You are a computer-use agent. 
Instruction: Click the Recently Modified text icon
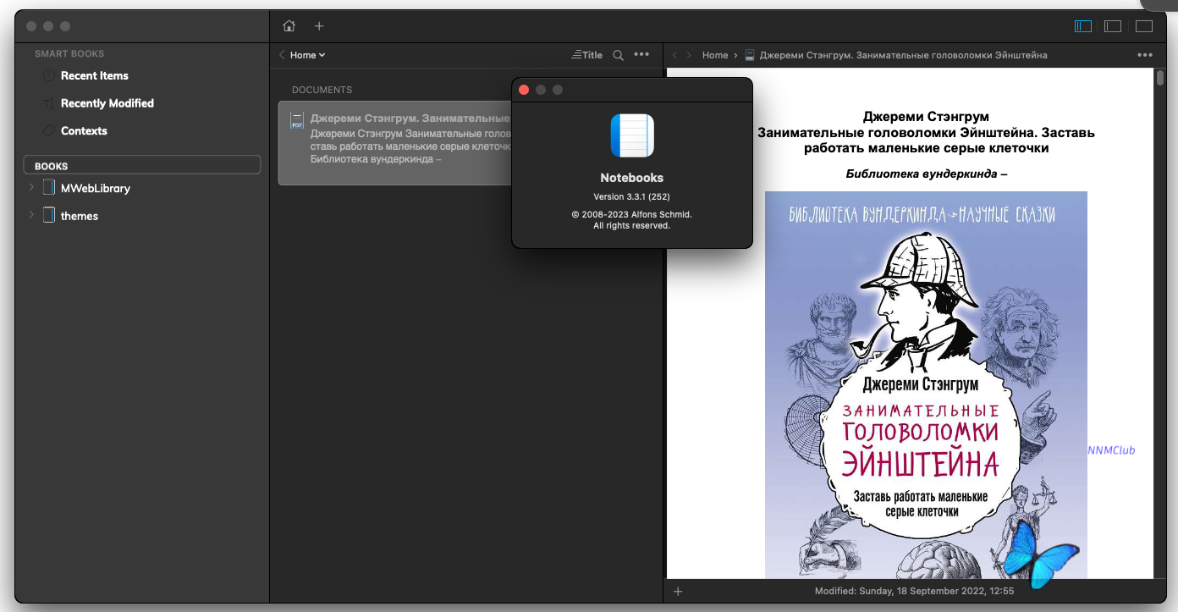point(48,103)
